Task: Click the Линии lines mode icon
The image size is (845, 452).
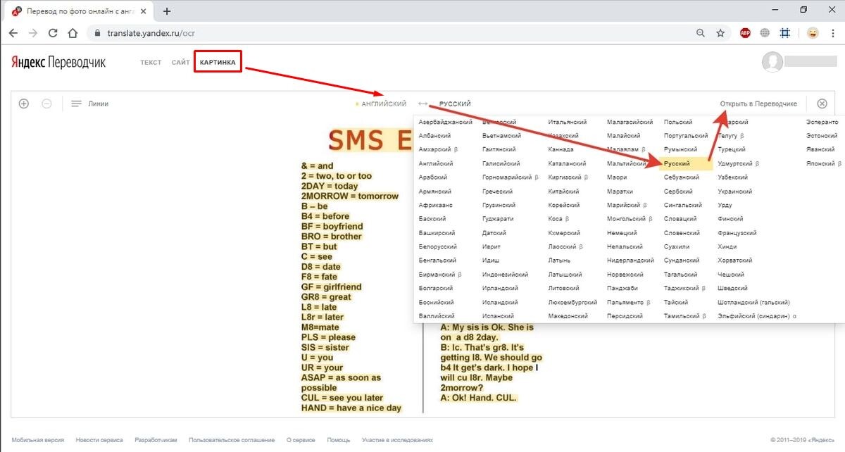Action: (x=77, y=104)
